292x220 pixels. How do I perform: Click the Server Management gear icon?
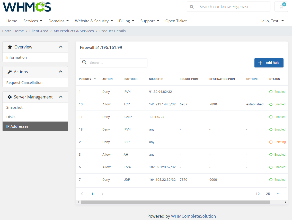[10, 97]
